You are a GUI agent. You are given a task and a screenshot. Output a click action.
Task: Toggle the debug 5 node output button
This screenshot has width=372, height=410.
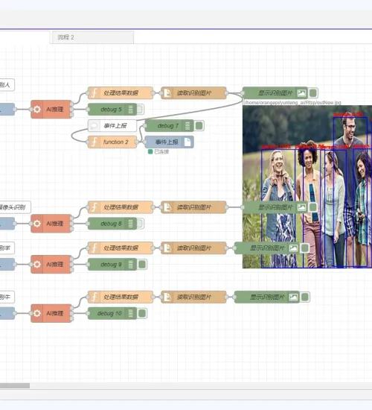(x=140, y=110)
